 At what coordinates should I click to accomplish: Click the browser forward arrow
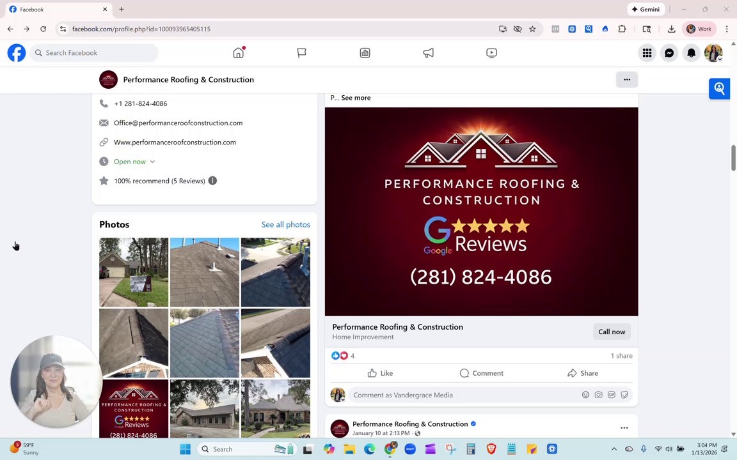pos(27,29)
